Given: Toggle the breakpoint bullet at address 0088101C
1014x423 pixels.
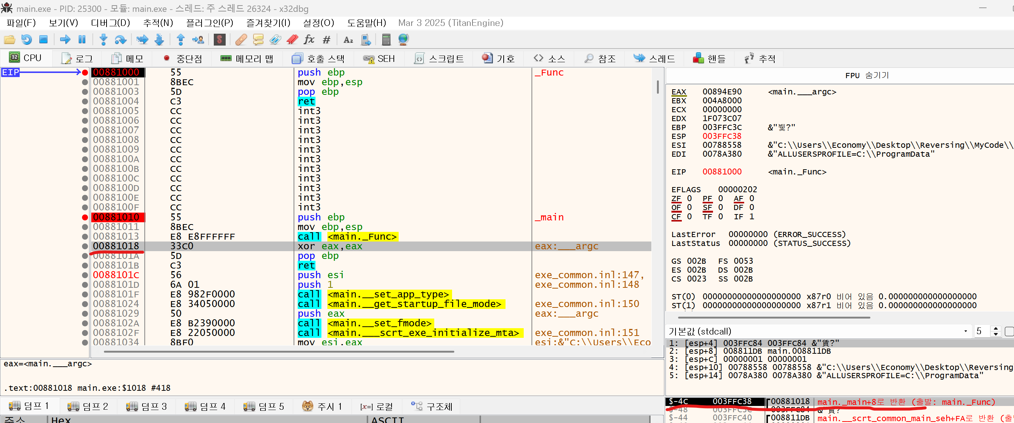Looking at the screenshot, I should (x=85, y=275).
